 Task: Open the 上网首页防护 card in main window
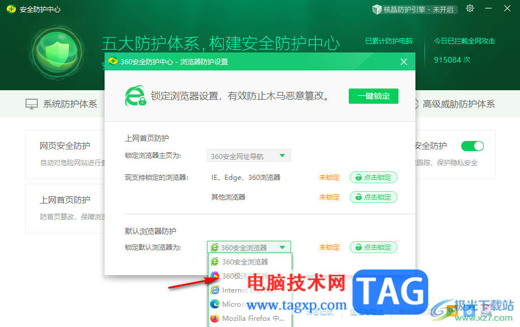coord(66,209)
